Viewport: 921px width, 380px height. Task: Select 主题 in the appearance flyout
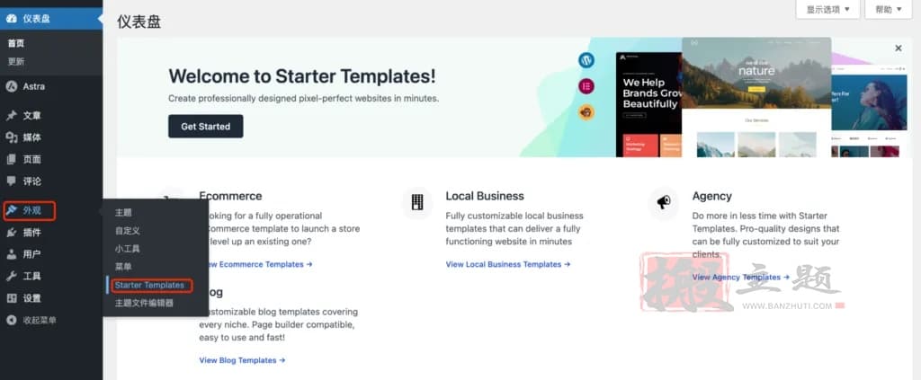click(x=123, y=212)
